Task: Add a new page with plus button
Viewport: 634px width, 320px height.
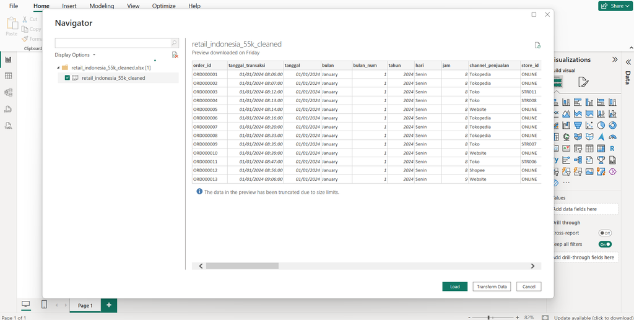Action: pos(109,306)
